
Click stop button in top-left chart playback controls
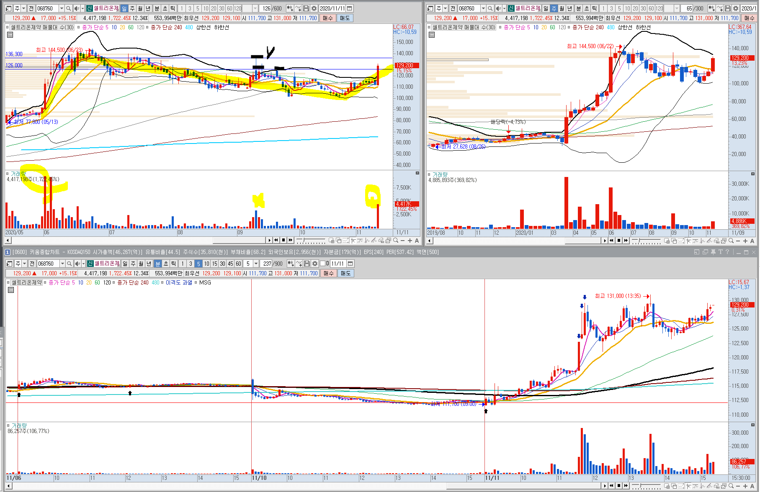[x=283, y=240]
